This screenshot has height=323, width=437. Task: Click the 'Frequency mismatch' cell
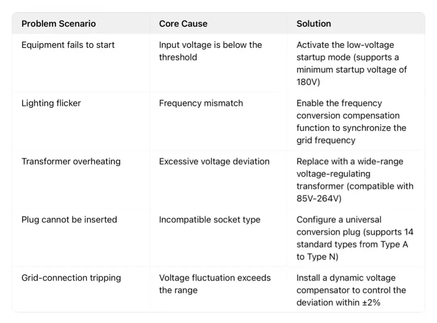tap(201, 103)
